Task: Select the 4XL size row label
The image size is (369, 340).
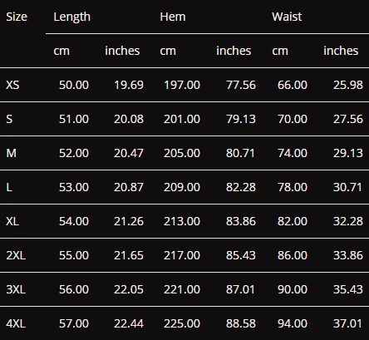Action: click(16, 323)
